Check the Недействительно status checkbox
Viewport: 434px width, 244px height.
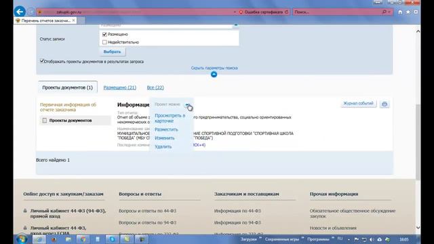(104, 42)
